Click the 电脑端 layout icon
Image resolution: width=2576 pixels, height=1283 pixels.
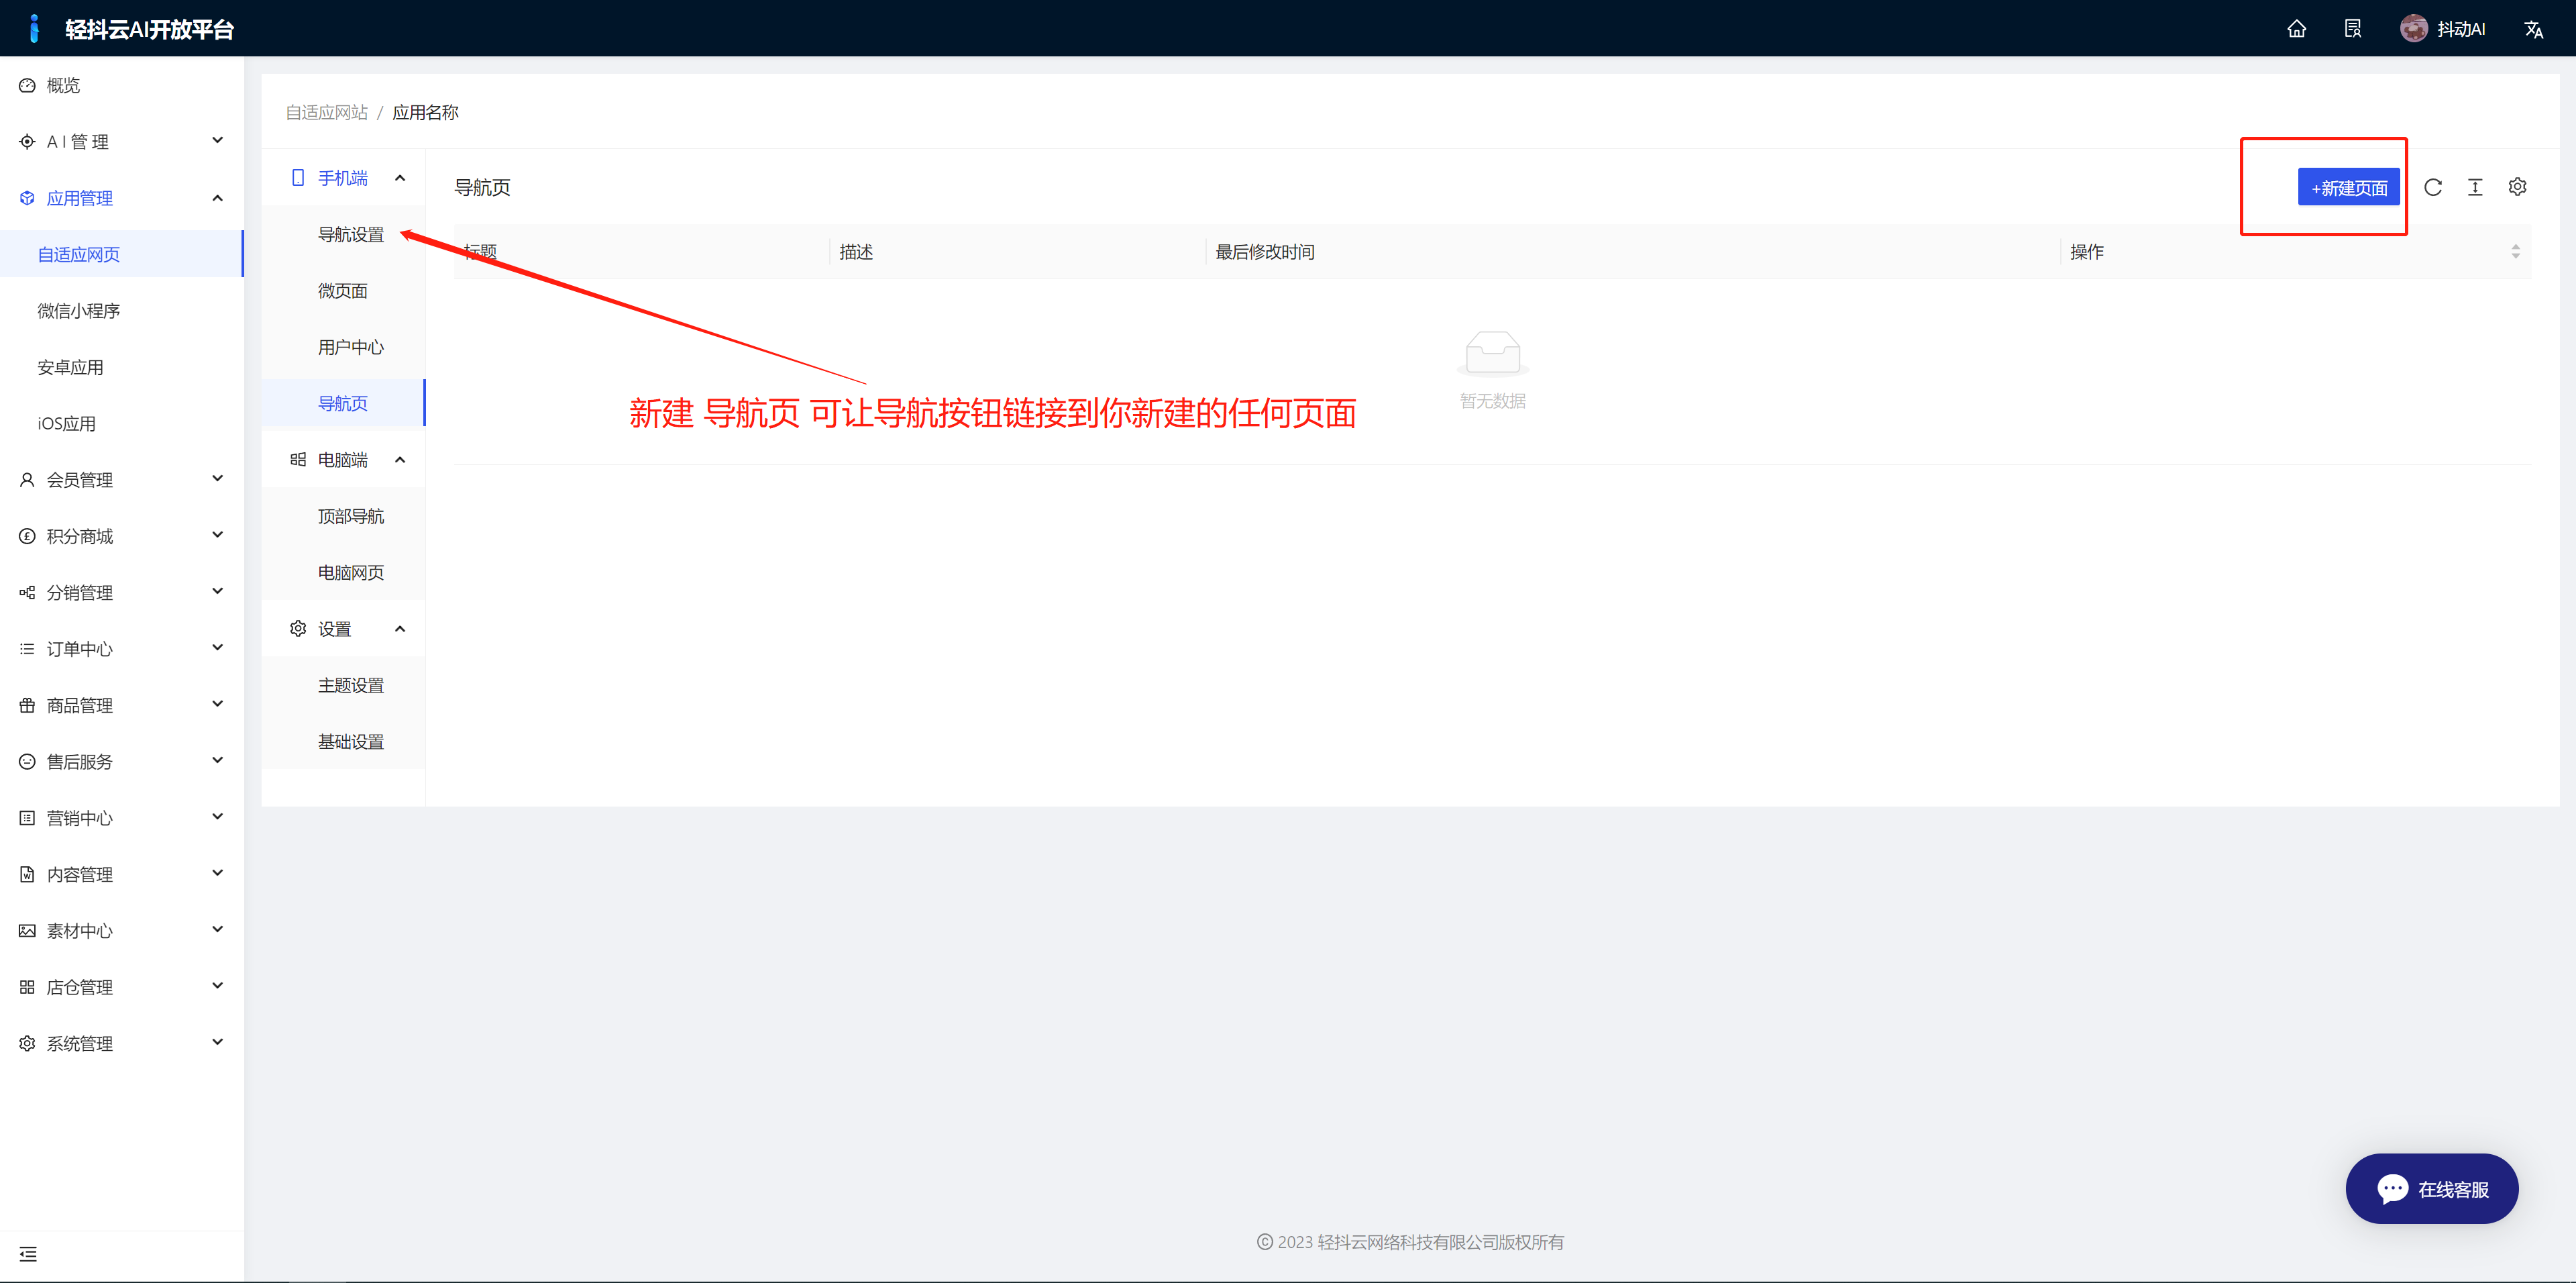[x=298, y=460]
